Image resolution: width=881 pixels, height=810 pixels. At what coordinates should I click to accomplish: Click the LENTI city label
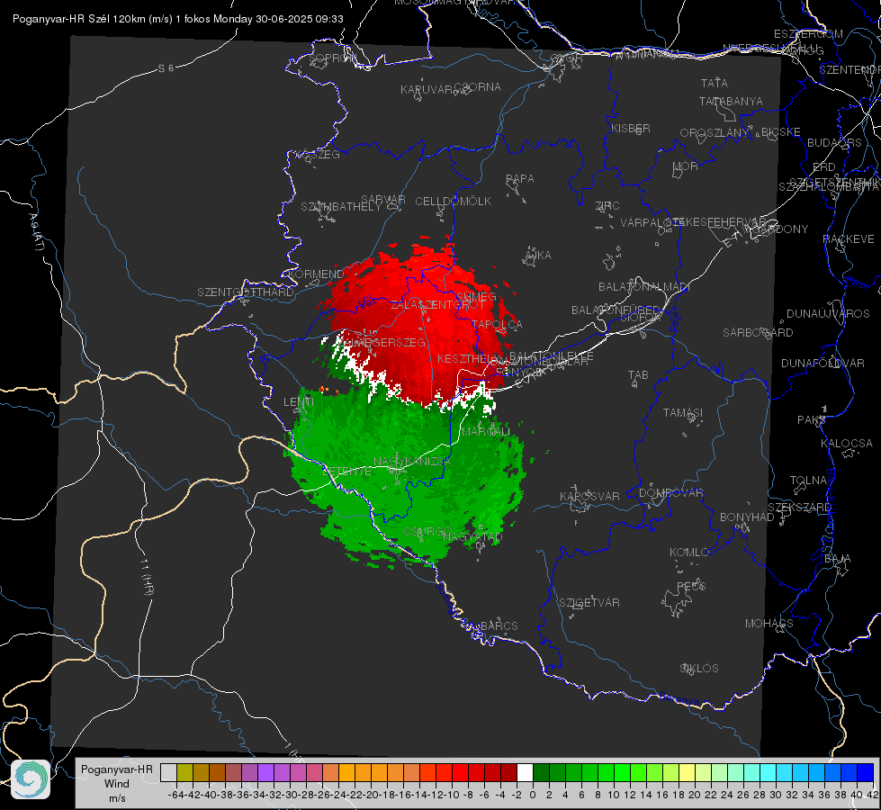point(299,402)
